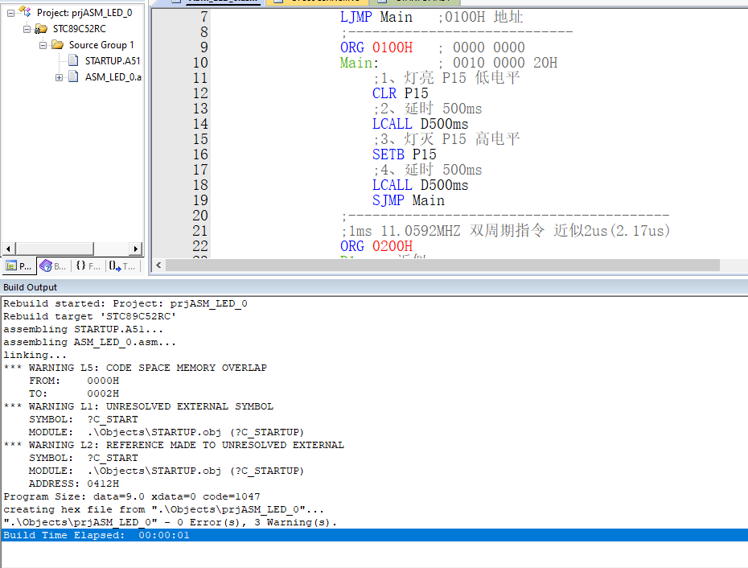Image resolution: width=748 pixels, height=568 pixels.
Task: Click the project panel horizontal scrollbar thumb
Action: tap(55, 249)
